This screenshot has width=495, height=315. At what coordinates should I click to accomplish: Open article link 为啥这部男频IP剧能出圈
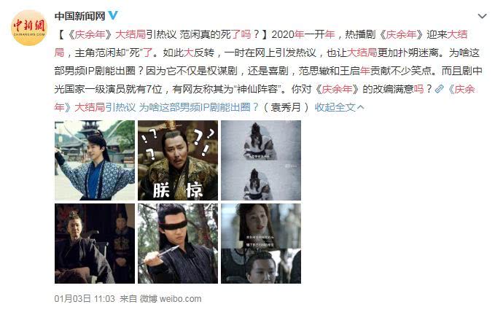(x=198, y=107)
